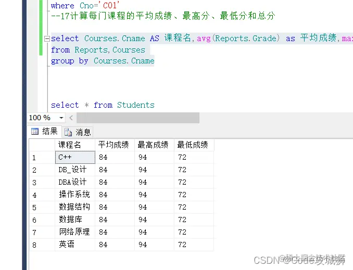353x270 pixels.
Task: Select row header 4 in results
Action: point(42,195)
